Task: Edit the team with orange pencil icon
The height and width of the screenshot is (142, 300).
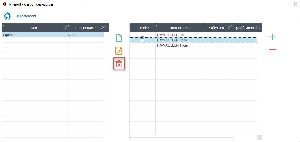Action: [119, 51]
